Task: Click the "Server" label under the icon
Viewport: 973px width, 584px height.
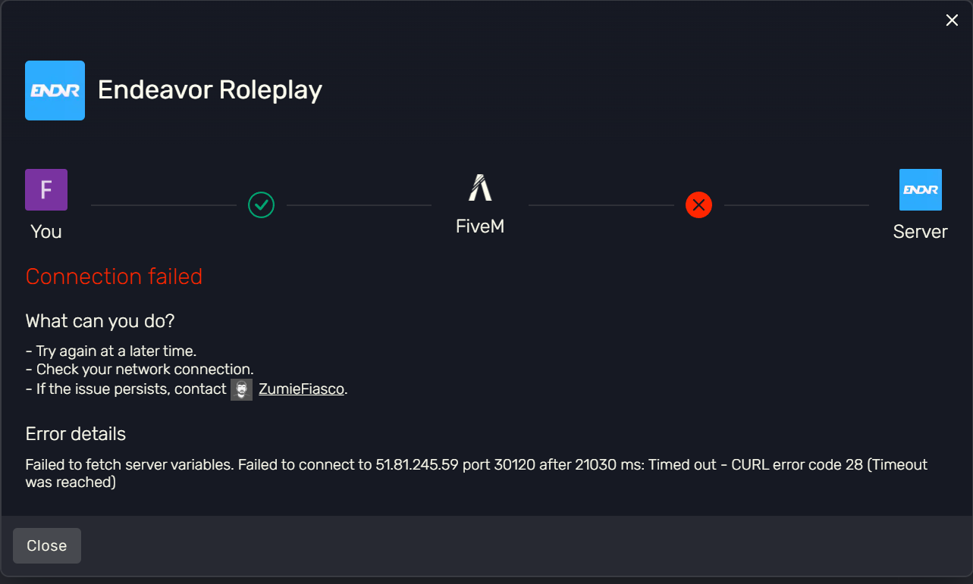Action: tap(920, 232)
